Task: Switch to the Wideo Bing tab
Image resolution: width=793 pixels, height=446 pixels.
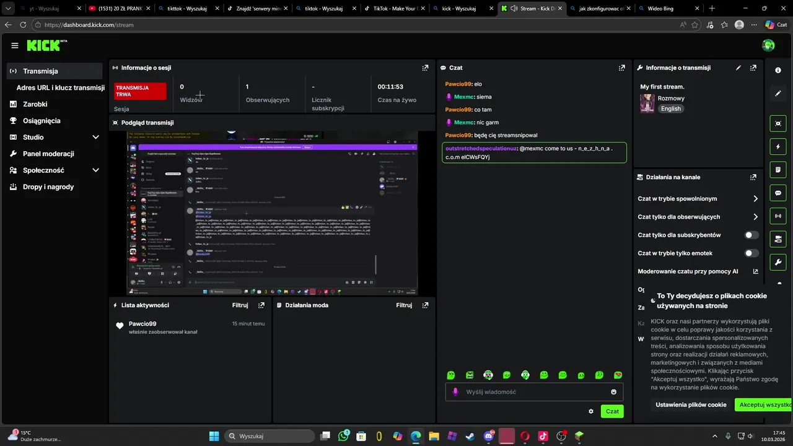Action: 668,9
